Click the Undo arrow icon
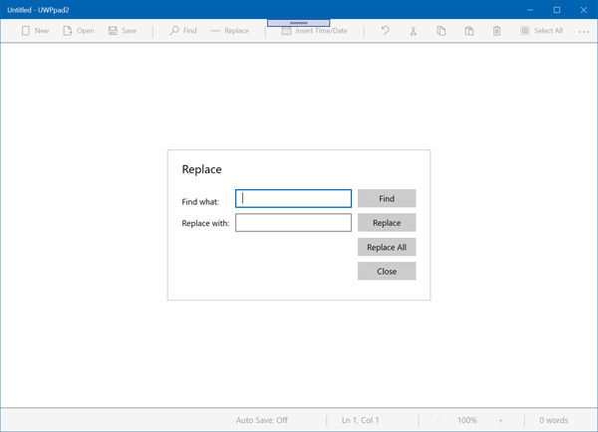The height and width of the screenshot is (432, 598). coord(385,31)
